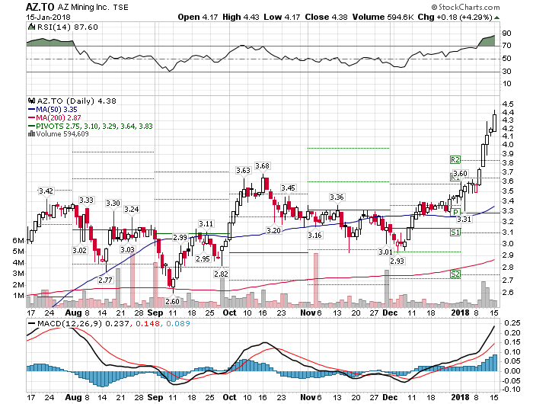Click the -0.10 MACD axis label
The image size is (533, 404).
click(511, 390)
